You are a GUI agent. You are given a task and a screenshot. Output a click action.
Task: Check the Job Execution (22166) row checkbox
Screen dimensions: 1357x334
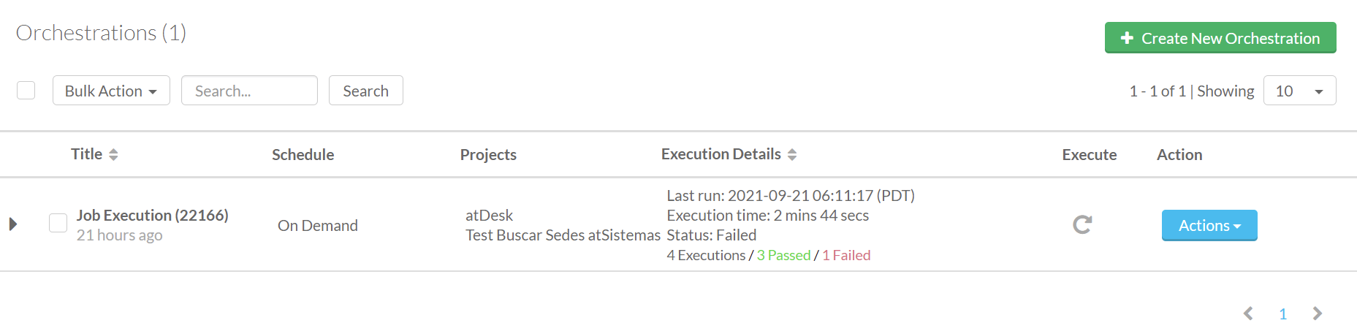pyautogui.click(x=58, y=222)
